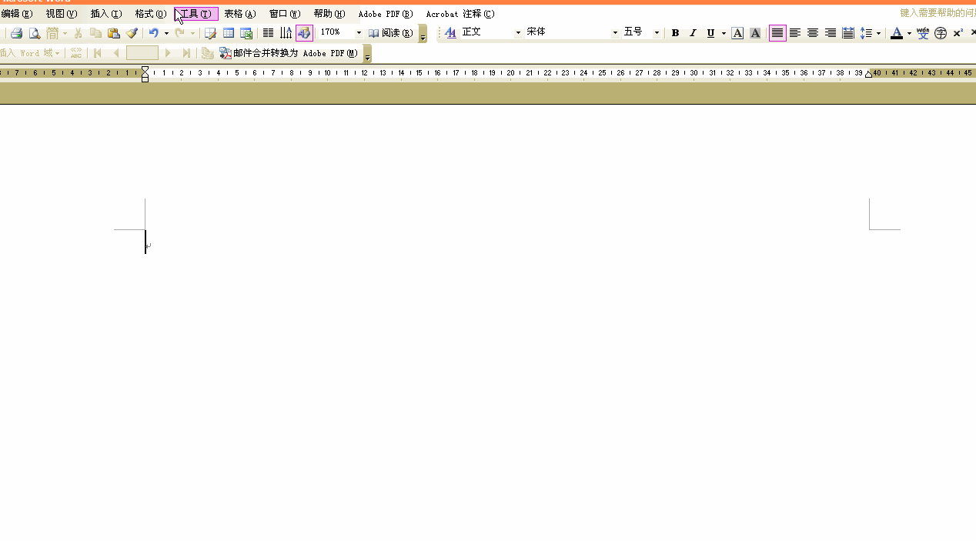Select the Format Painter brush
Viewport: 976px width, 541px height.
132,33
